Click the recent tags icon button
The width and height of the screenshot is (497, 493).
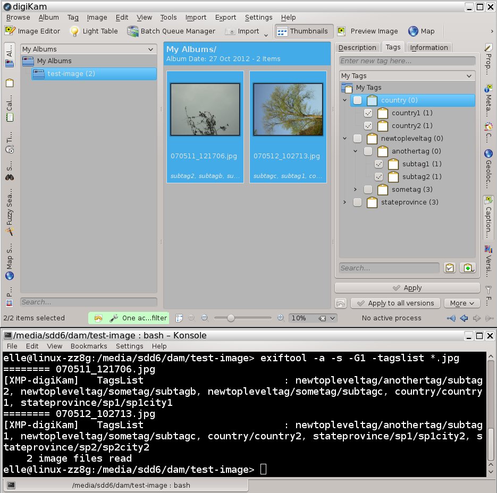(468, 268)
